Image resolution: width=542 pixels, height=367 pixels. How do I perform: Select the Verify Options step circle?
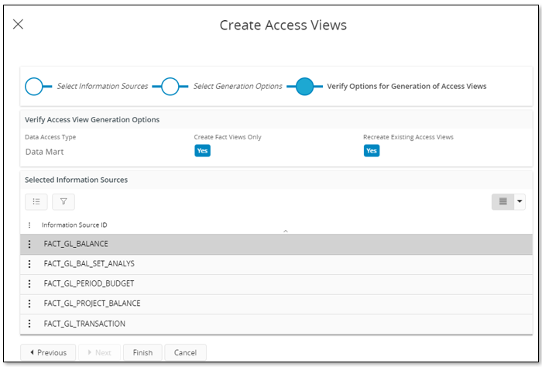tap(304, 87)
